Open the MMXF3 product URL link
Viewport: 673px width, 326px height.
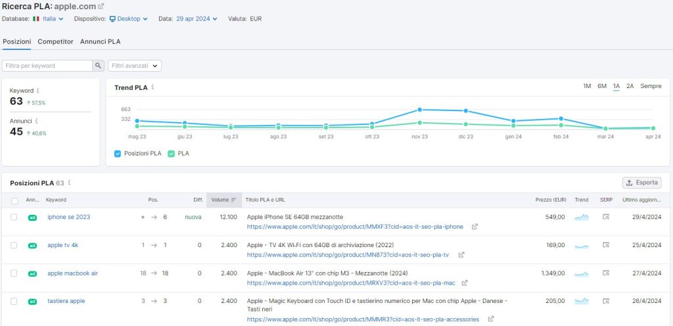tap(355, 227)
